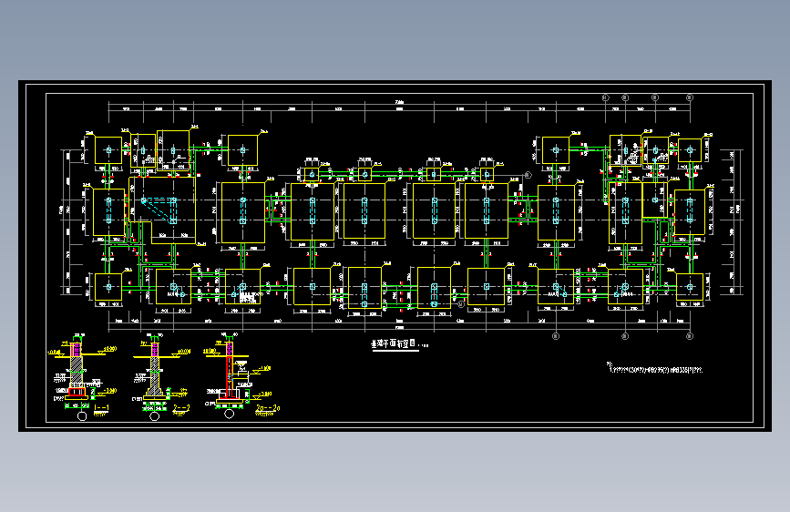The width and height of the screenshot is (790, 512).
Task: Click the note text at bottom right
Action: click(x=656, y=370)
